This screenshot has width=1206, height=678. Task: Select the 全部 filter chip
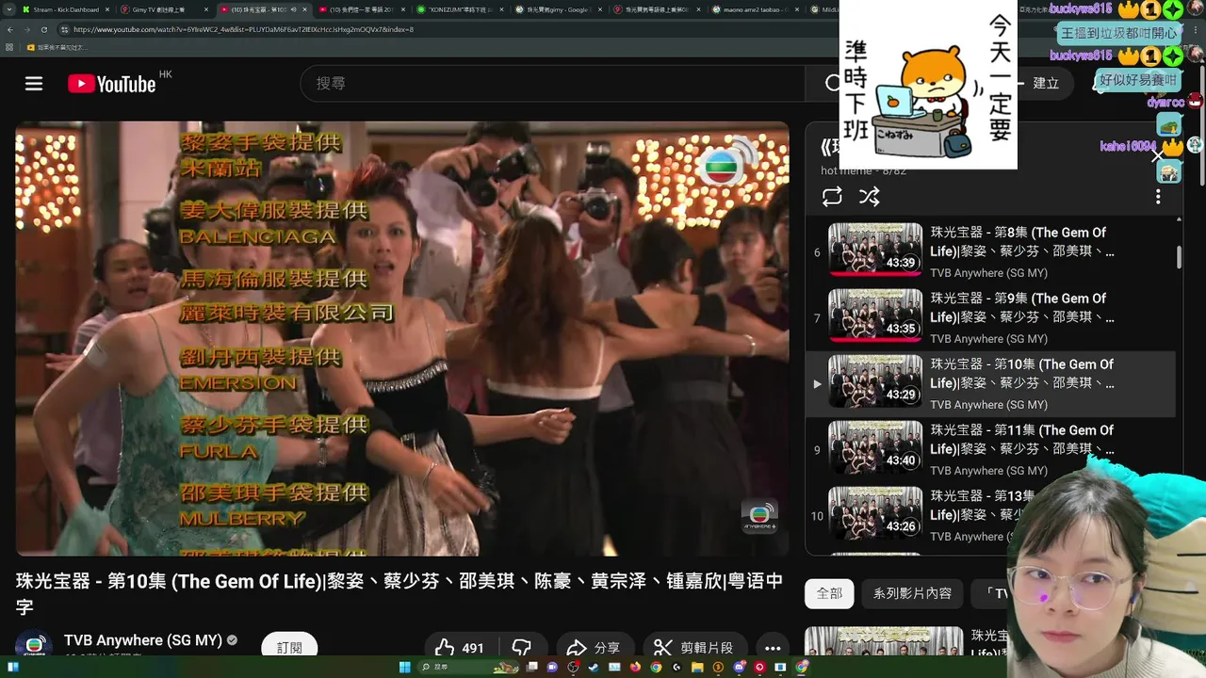click(829, 593)
